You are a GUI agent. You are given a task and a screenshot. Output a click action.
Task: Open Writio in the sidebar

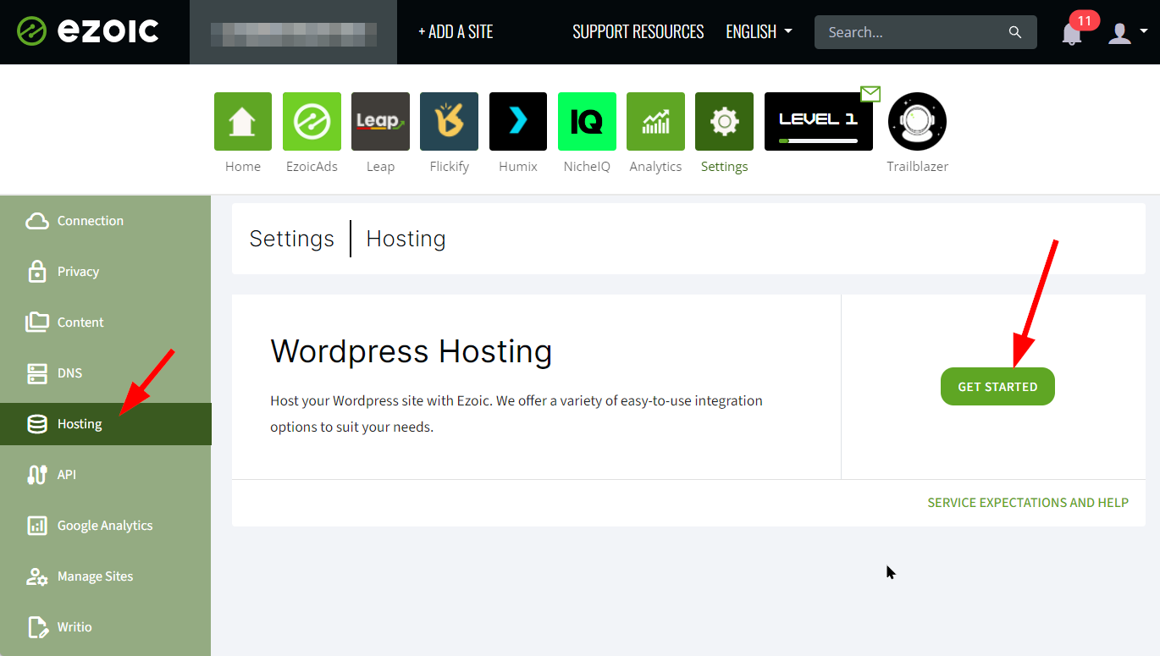106,627
